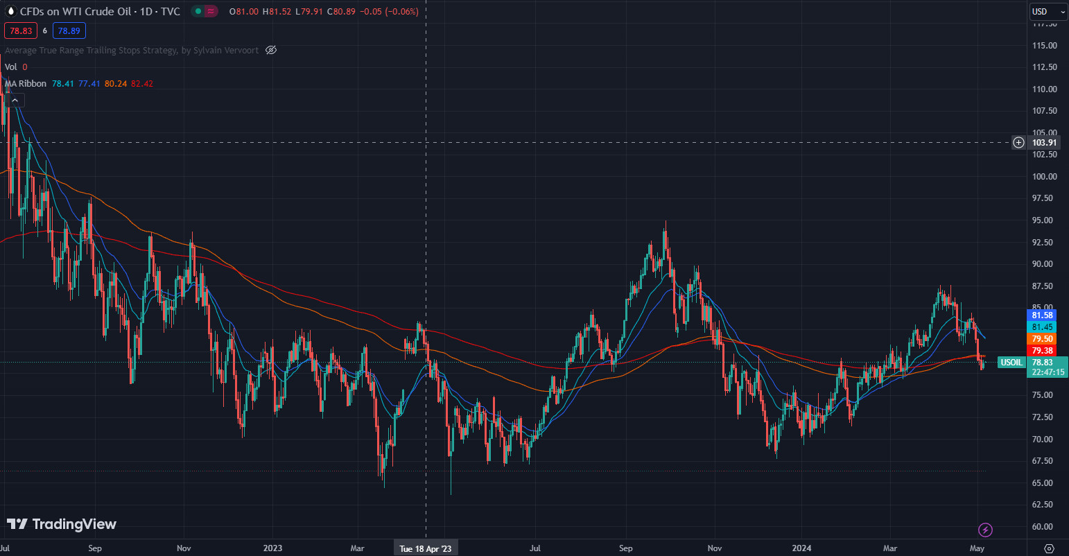Click the open price value O81.00
Screen dimensions: 1069x556
pyautogui.click(x=243, y=12)
